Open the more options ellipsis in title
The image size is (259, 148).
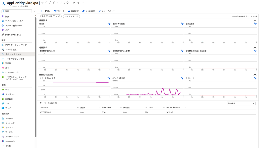[83, 3]
